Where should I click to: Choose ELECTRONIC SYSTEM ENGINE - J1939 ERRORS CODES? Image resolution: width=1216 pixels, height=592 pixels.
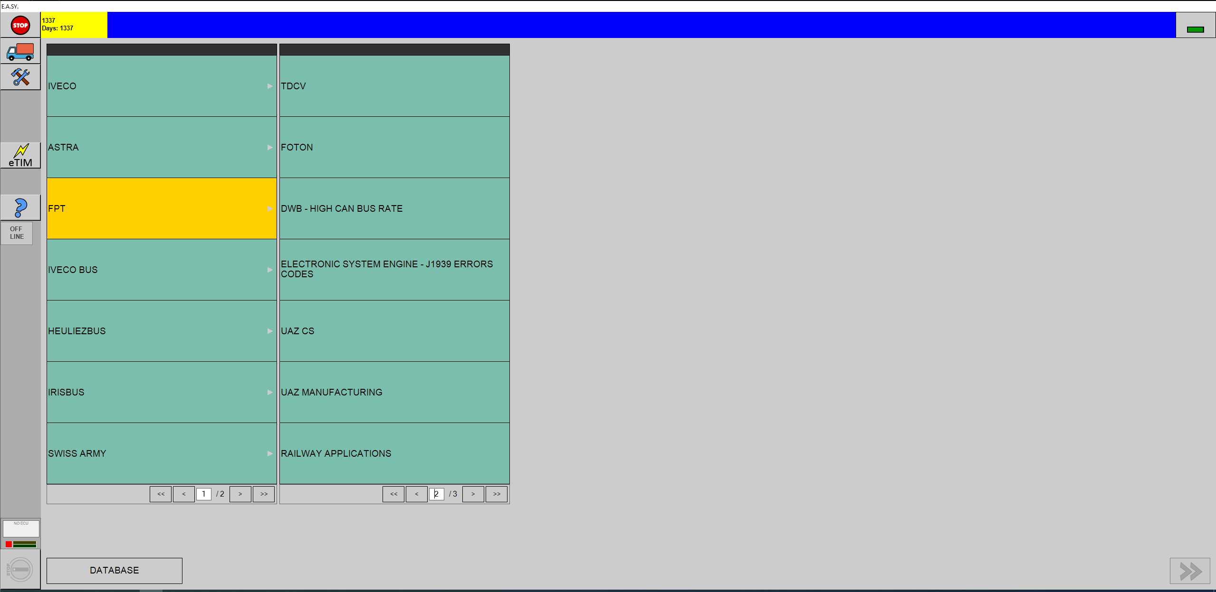394,270
